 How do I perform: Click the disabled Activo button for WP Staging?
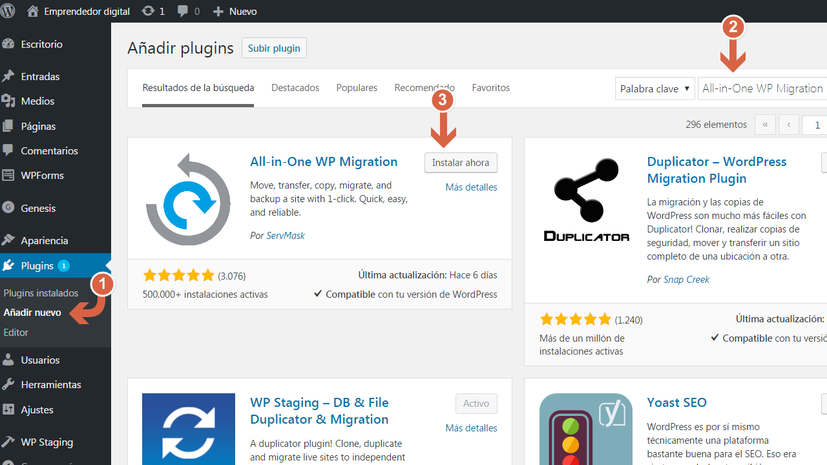tap(476, 404)
